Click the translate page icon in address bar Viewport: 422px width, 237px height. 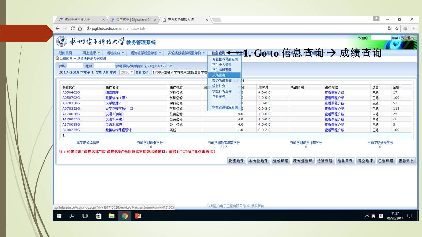[x=390, y=29]
